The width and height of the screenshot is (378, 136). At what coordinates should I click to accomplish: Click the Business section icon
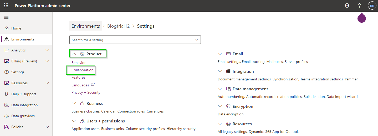pos(82,103)
